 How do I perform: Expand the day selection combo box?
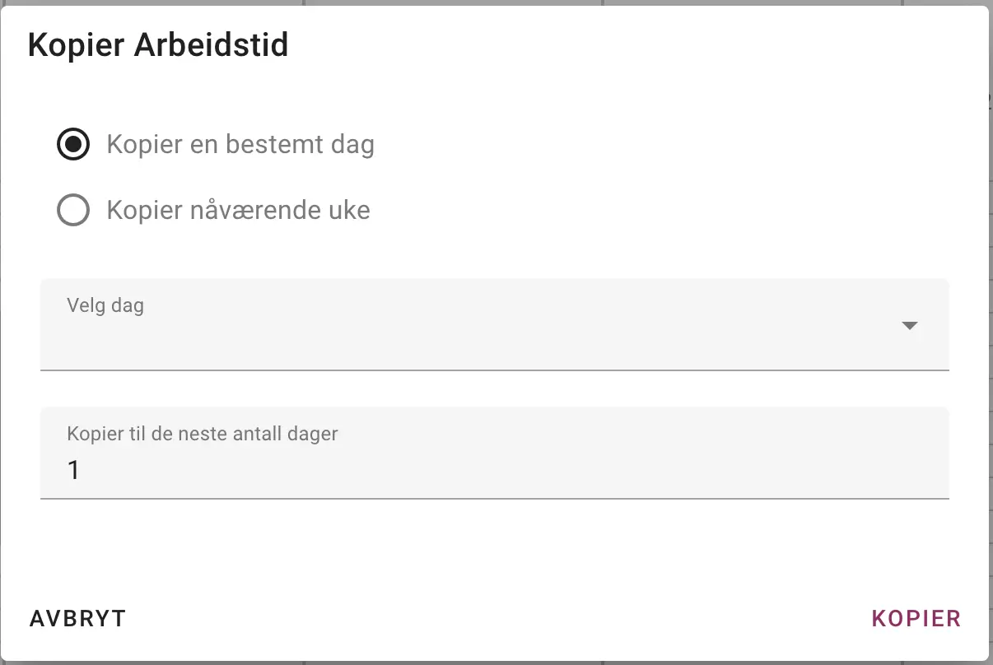[x=494, y=333]
